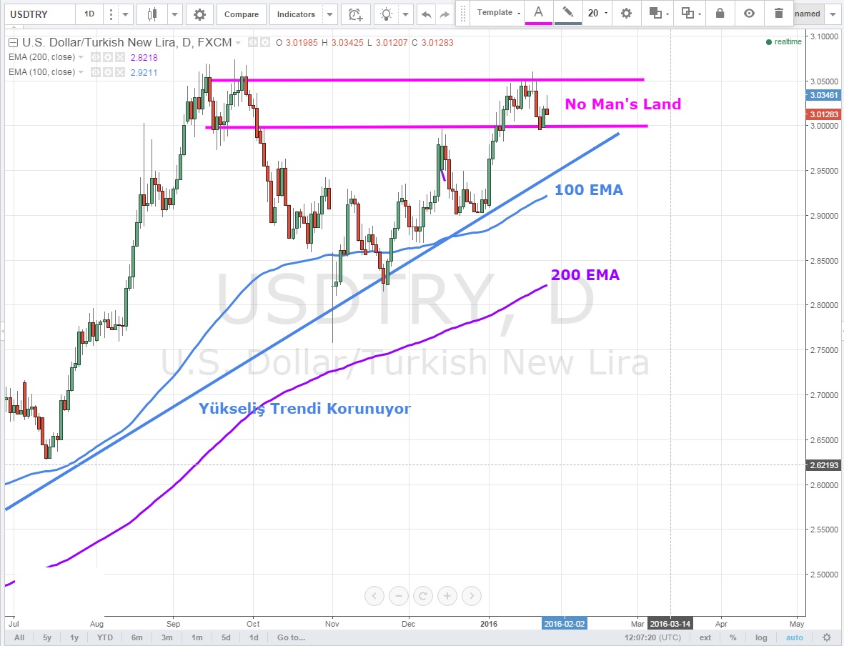Toggle the log scale option
The image size is (844, 646).
click(761, 637)
